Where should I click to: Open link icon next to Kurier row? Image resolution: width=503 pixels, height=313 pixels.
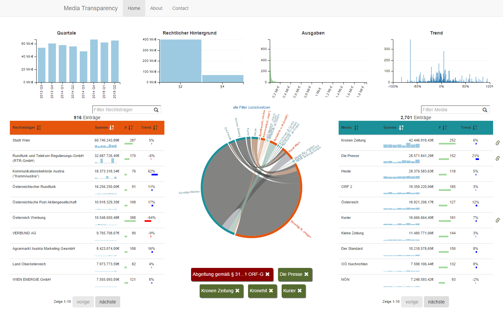498,220
